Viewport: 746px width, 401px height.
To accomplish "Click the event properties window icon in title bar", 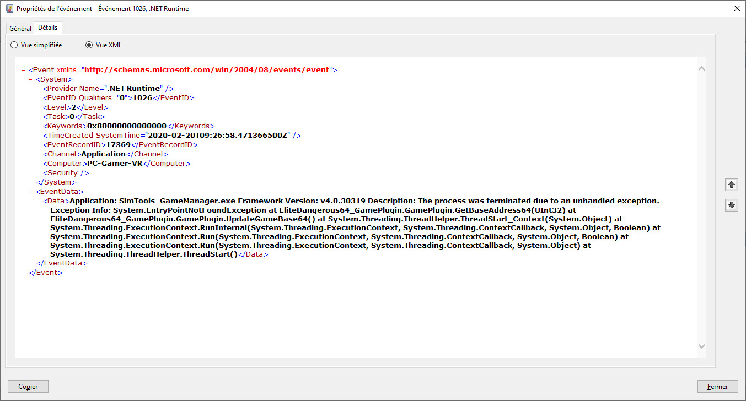I will 9,8.
